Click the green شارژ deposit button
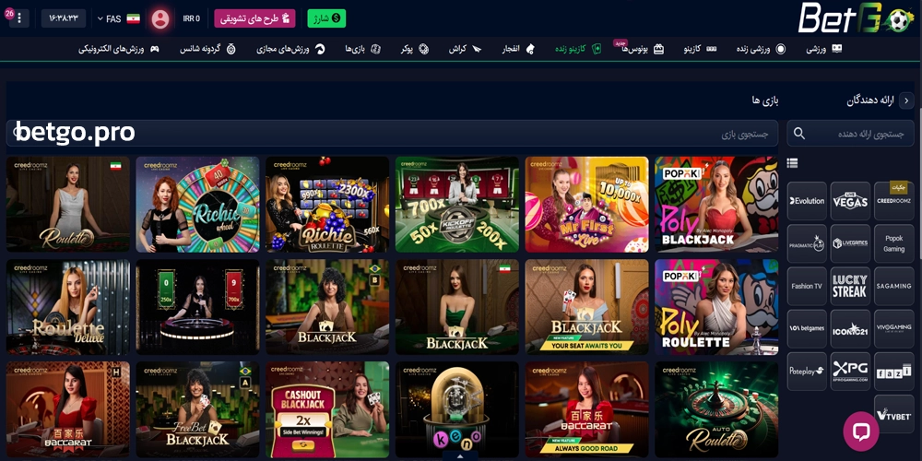The image size is (922, 461). [325, 18]
